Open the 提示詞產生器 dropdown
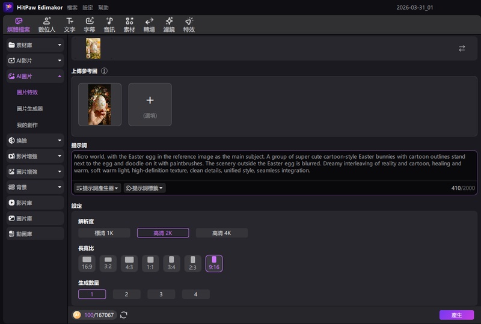481x324 pixels. click(97, 188)
